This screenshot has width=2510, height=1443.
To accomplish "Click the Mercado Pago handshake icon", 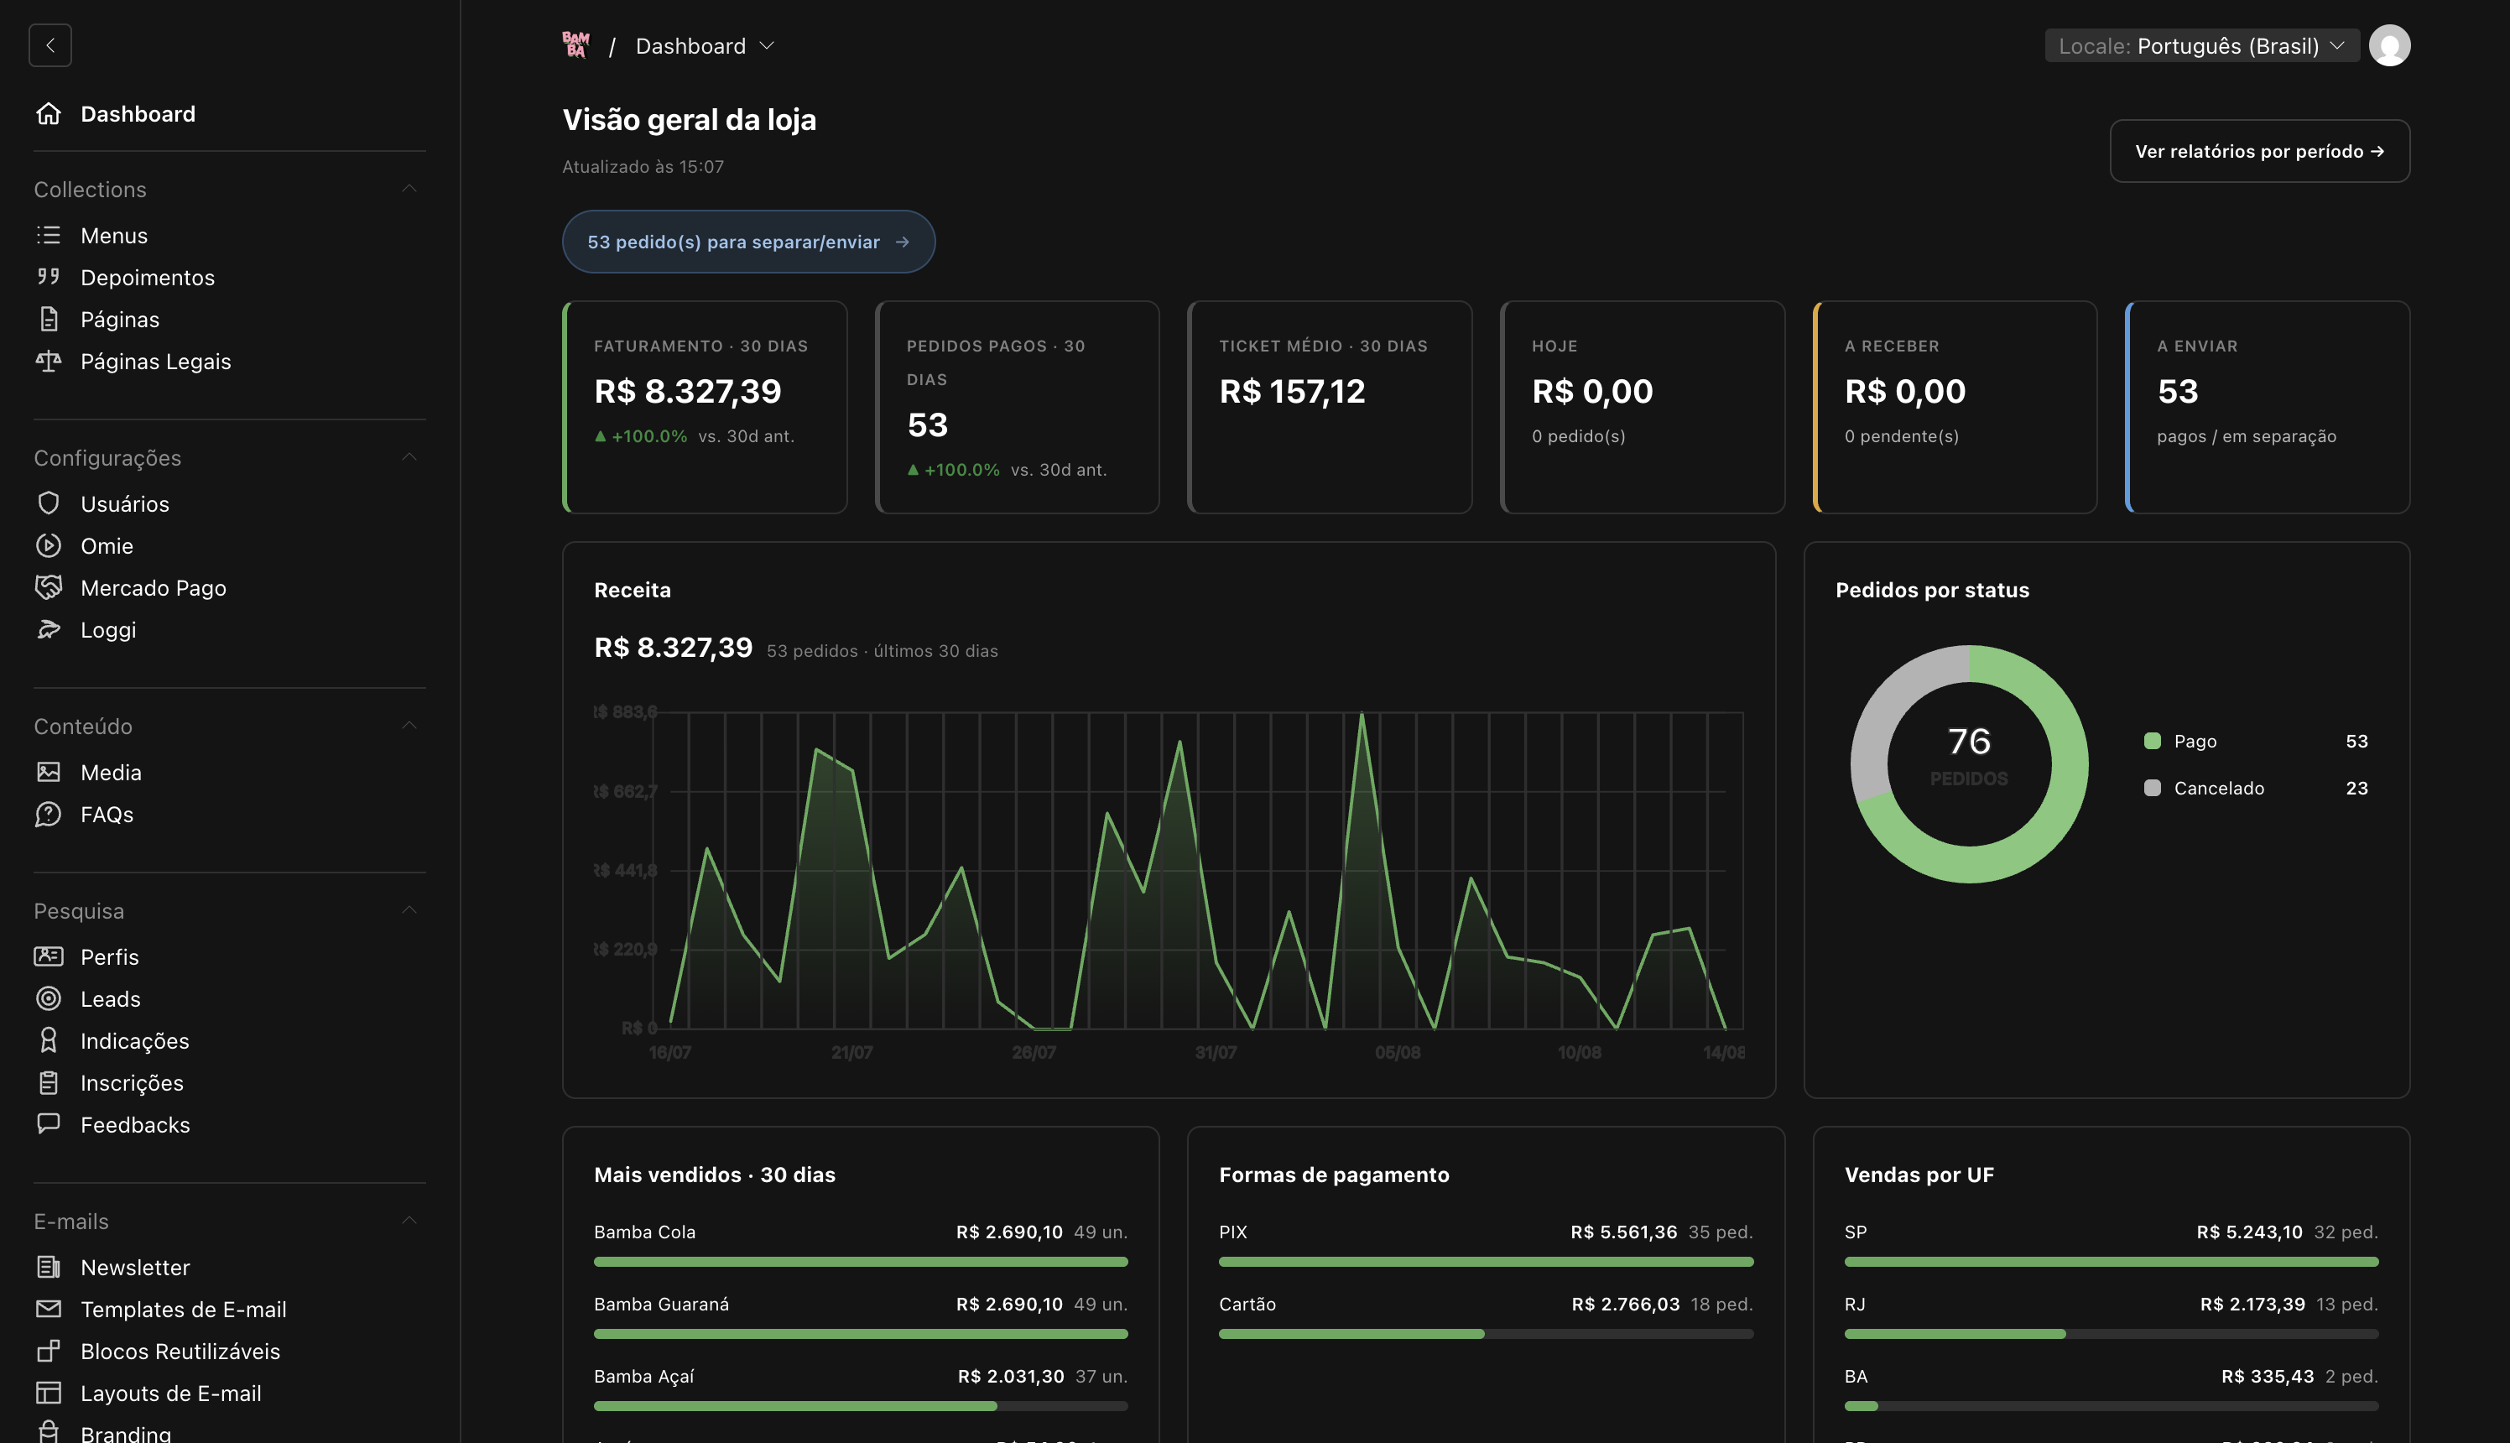I will pyautogui.click(x=49, y=588).
